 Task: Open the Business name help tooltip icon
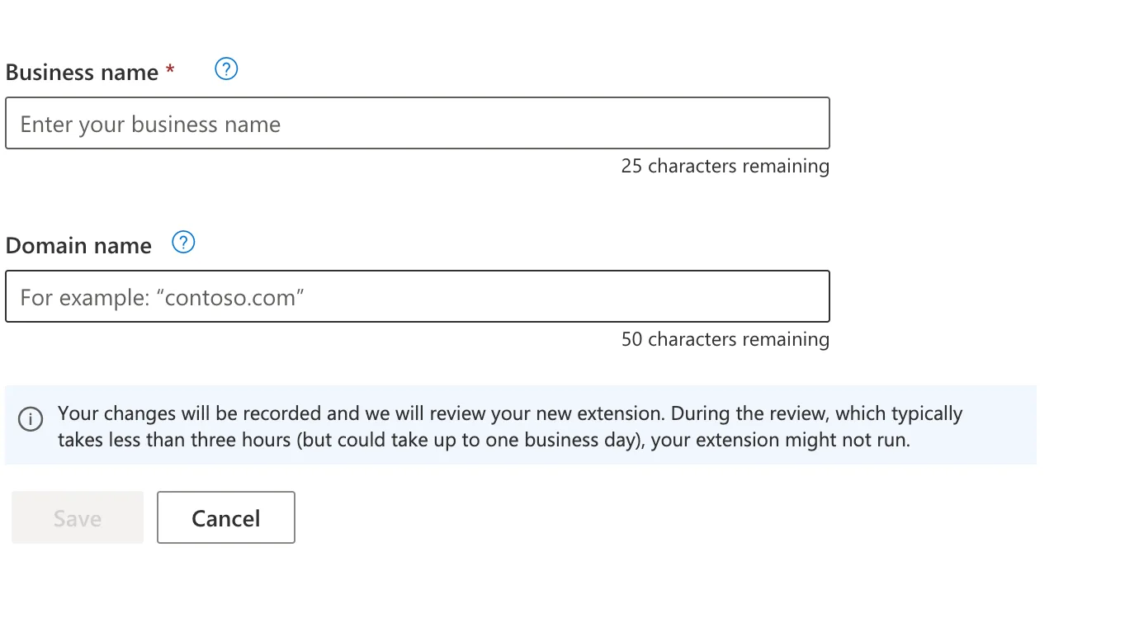click(226, 69)
